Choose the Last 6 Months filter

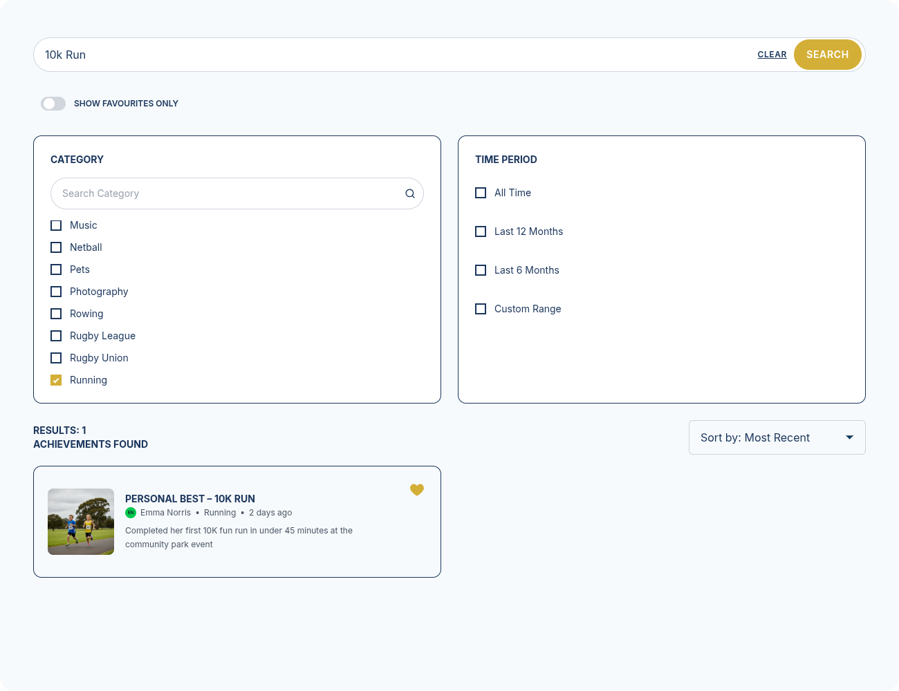click(481, 270)
